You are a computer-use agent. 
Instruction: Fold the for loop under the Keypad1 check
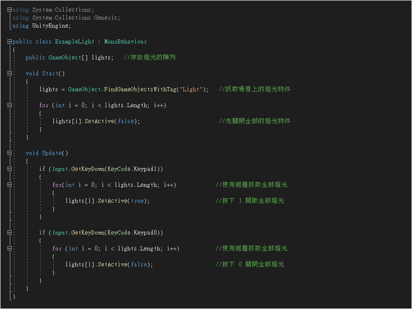9,185
